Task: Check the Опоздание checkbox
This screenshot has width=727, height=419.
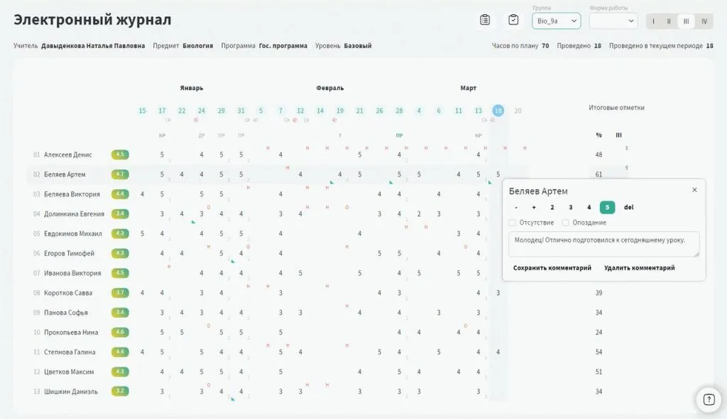Action: (566, 223)
